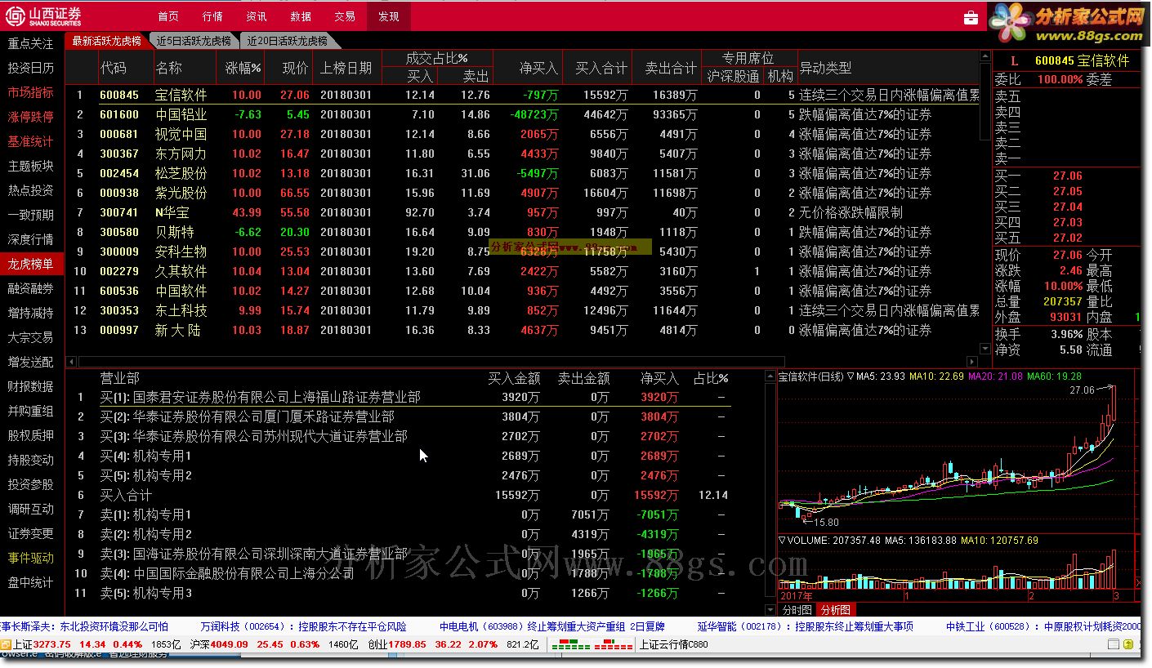Open 大宗交易 sidebar item

click(31, 337)
